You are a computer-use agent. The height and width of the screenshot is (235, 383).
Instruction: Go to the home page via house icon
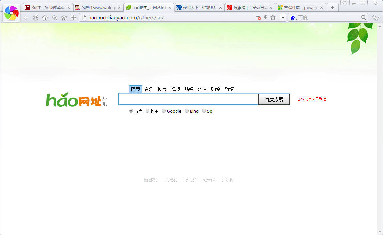(x=45, y=18)
